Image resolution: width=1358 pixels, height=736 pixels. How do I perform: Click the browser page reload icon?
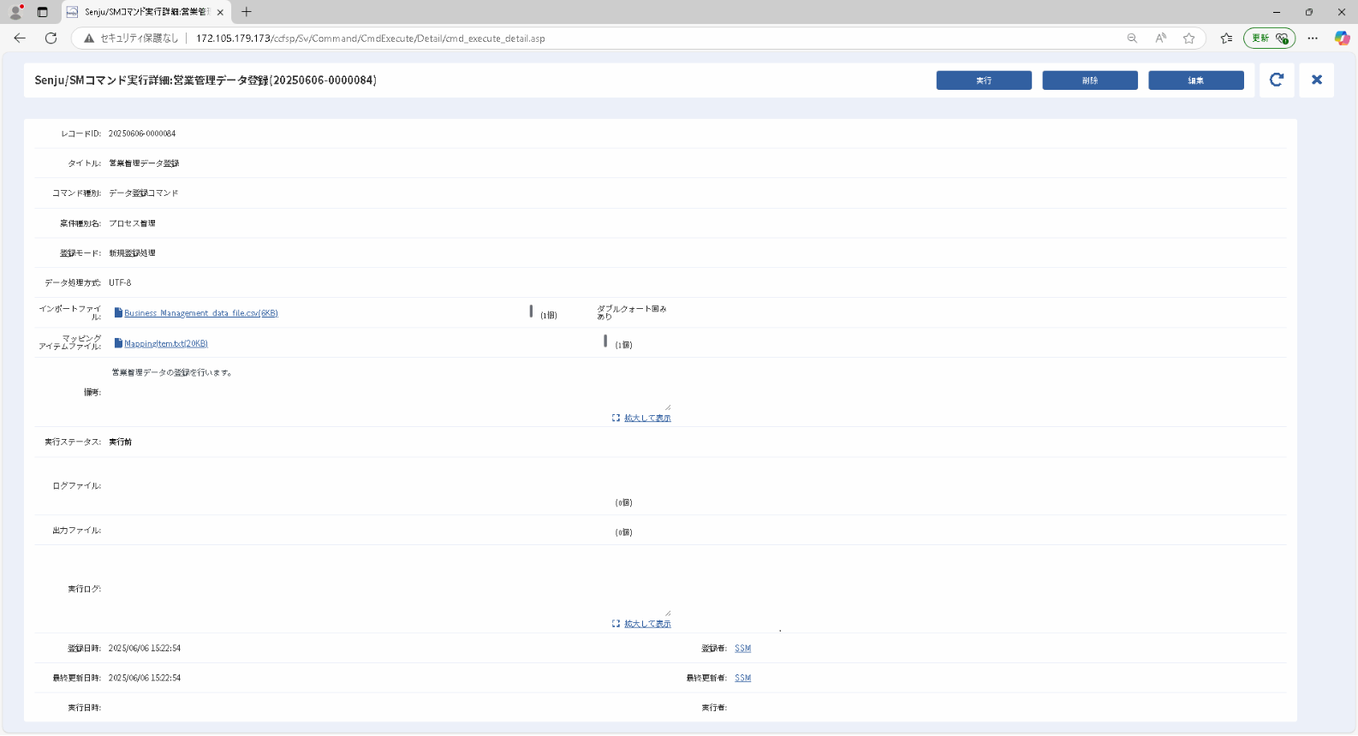tap(51, 38)
